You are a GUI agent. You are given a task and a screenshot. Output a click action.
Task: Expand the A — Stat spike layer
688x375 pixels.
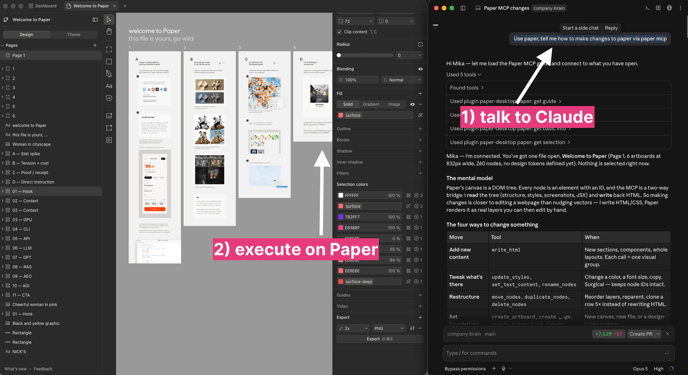[x=3, y=154]
